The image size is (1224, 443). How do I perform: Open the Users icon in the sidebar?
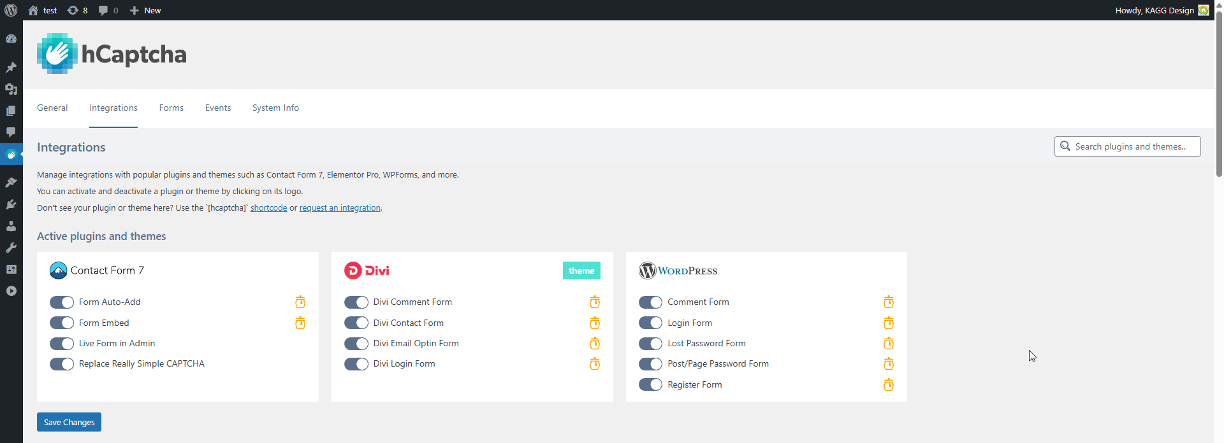pyautogui.click(x=11, y=226)
